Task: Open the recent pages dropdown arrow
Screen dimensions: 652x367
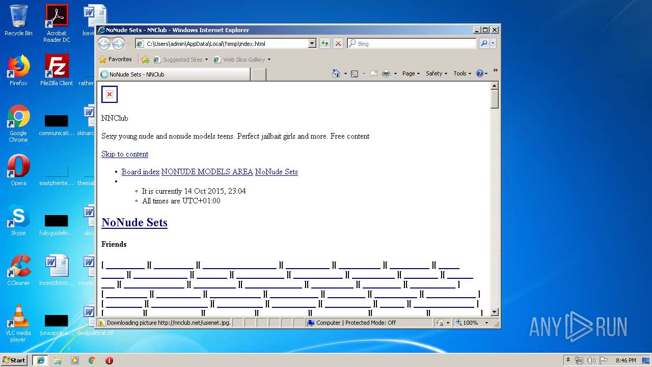Action: tap(129, 44)
